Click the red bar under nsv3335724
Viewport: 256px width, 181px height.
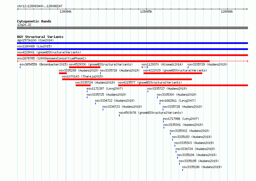(x=83, y=85)
